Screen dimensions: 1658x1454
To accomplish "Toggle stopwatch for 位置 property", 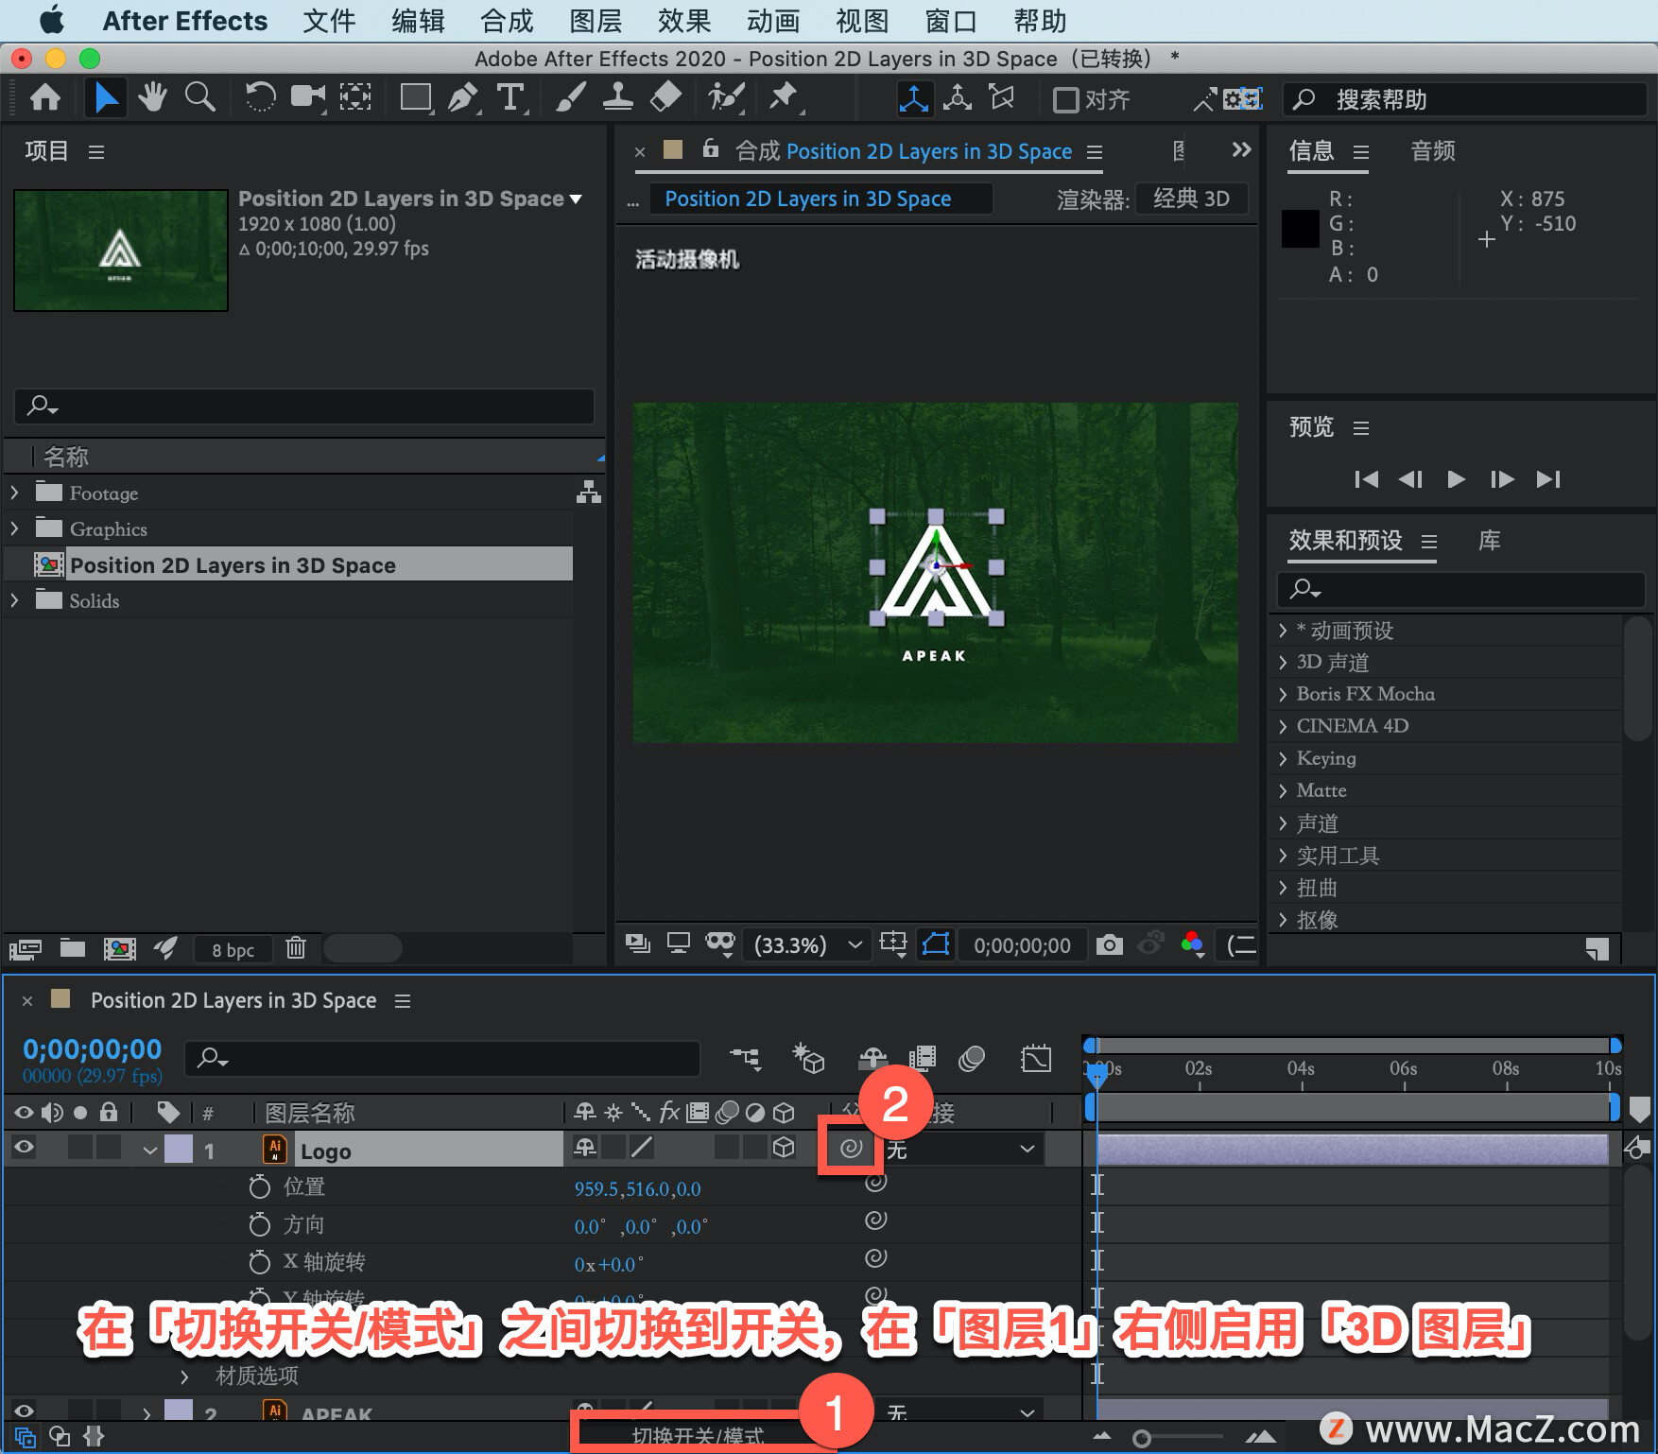I will [x=259, y=1186].
